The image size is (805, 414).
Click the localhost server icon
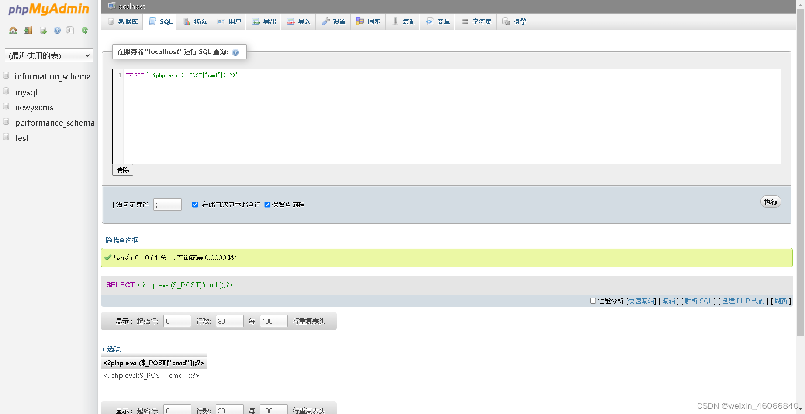[111, 6]
